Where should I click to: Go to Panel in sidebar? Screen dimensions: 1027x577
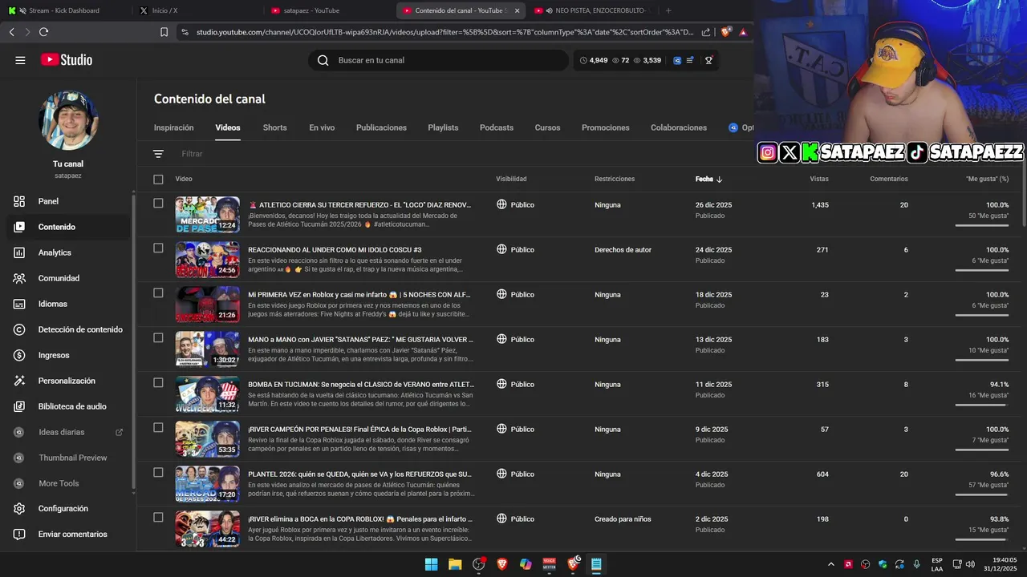(68, 201)
